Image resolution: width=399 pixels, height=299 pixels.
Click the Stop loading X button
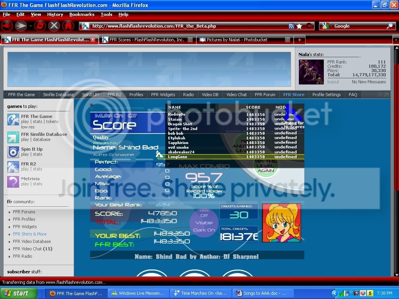click(x=54, y=26)
